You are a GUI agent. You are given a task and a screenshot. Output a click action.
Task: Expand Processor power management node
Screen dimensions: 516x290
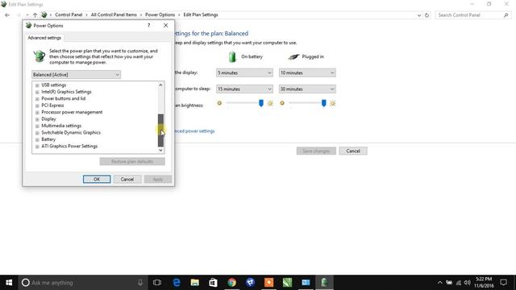pos(37,113)
